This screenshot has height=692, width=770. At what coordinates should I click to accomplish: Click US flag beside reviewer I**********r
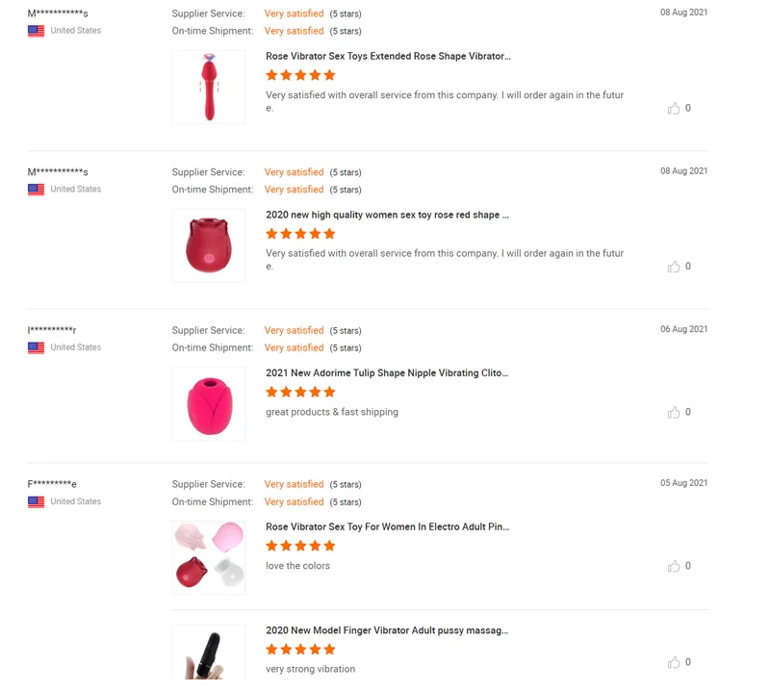37,347
